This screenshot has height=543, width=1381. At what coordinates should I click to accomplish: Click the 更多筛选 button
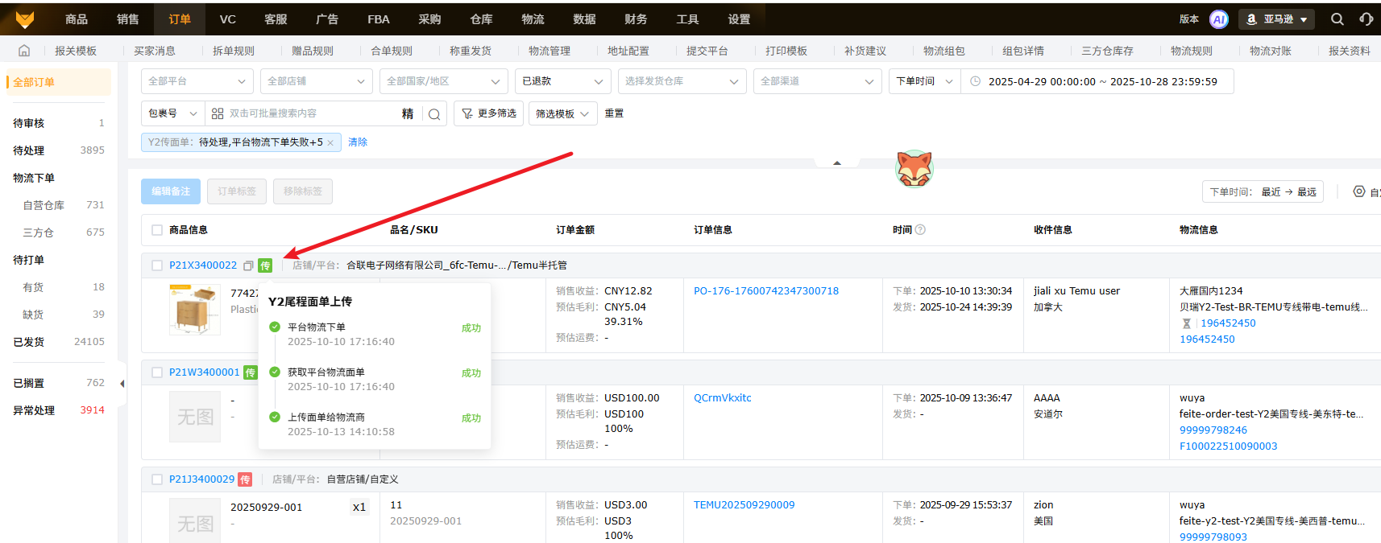[x=488, y=113]
